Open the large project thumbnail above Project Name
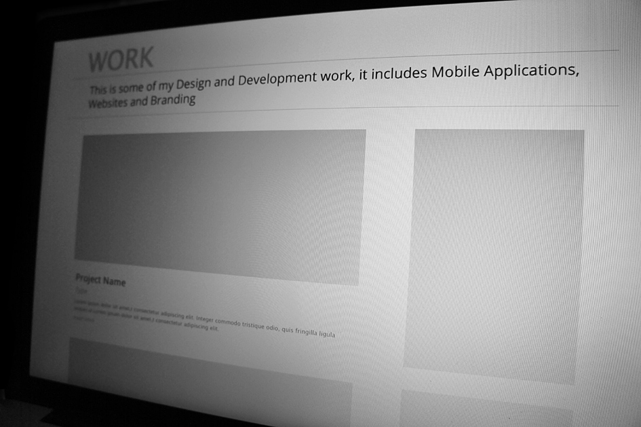The image size is (641, 427). pyautogui.click(x=220, y=206)
